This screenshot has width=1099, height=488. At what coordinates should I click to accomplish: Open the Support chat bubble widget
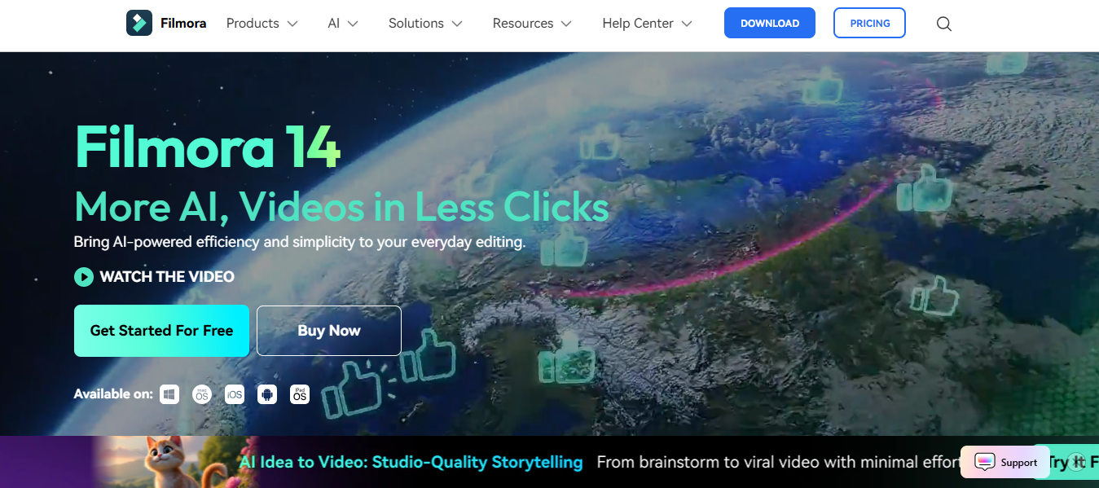tap(1005, 462)
